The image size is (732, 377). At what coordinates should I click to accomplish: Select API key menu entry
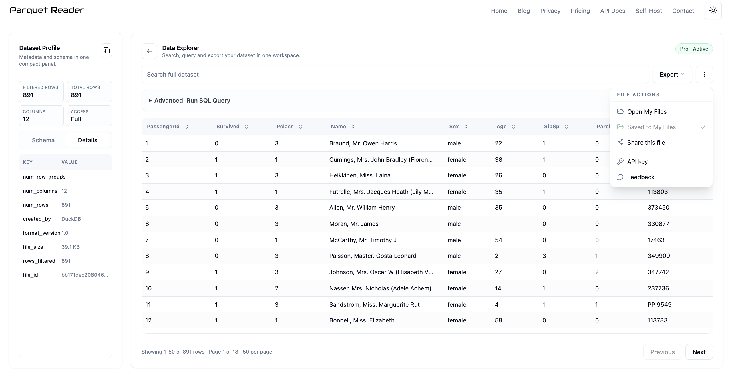[x=661, y=161]
